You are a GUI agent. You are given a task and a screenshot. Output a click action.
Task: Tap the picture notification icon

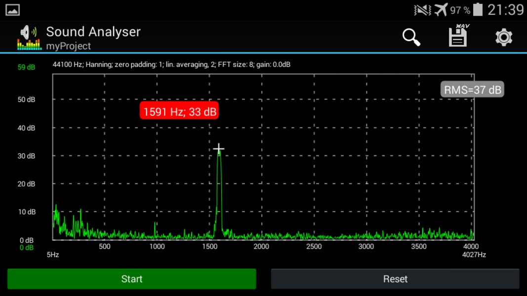pos(12,10)
